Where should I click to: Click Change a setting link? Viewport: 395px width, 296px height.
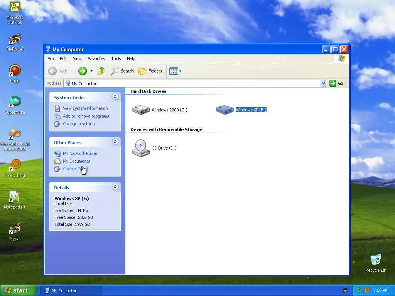pyautogui.click(x=79, y=124)
